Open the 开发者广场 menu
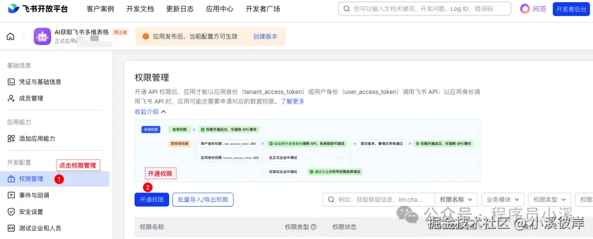The height and width of the screenshot is (239, 593). 263,9
